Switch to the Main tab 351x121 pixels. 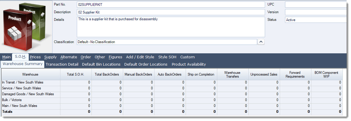coord(6,57)
